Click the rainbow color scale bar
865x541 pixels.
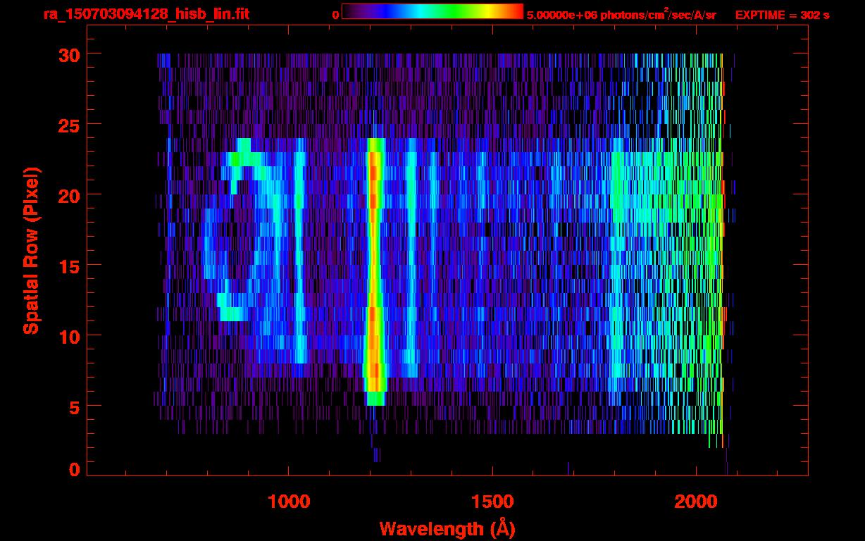(x=432, y=11)
